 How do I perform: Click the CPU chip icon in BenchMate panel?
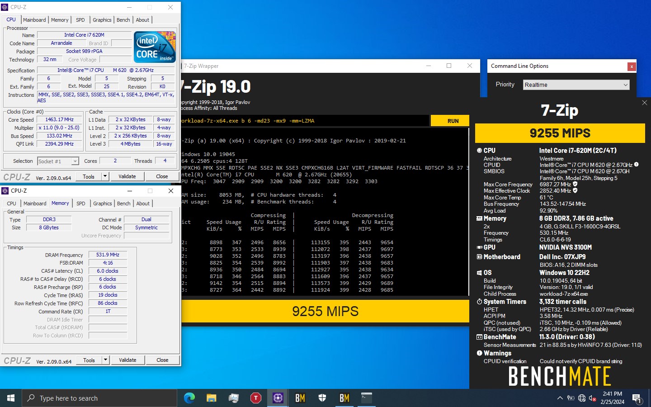pyautogui.click(x=479, y=151)
